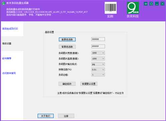Click the 确定修改 button

pos(67,84)
